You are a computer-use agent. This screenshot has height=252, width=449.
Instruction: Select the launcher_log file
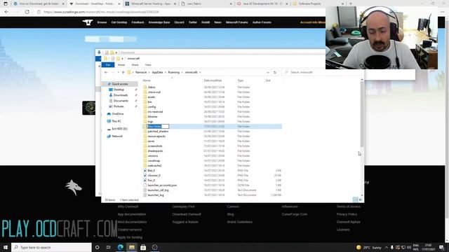pos(156,195)
